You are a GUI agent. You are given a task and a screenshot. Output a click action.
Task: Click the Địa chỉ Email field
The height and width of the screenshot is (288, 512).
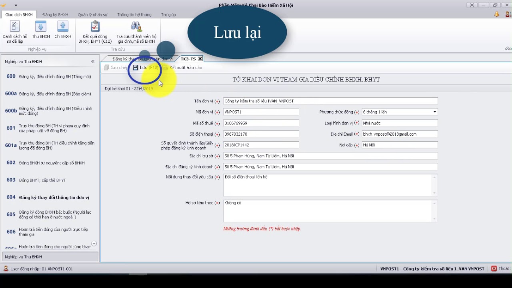pyautogui.click(x=400, y=134)
